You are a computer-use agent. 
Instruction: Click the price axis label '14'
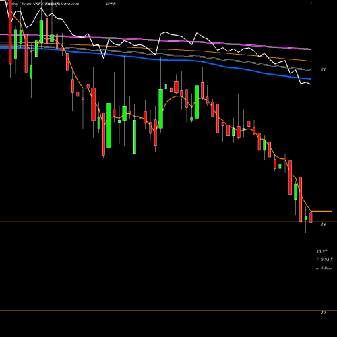(x=323, y=224)
